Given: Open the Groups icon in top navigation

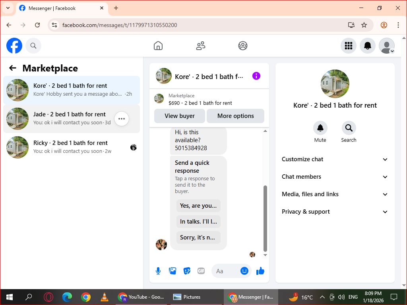Looking at the screenshot, I should [x=243, y=46].
